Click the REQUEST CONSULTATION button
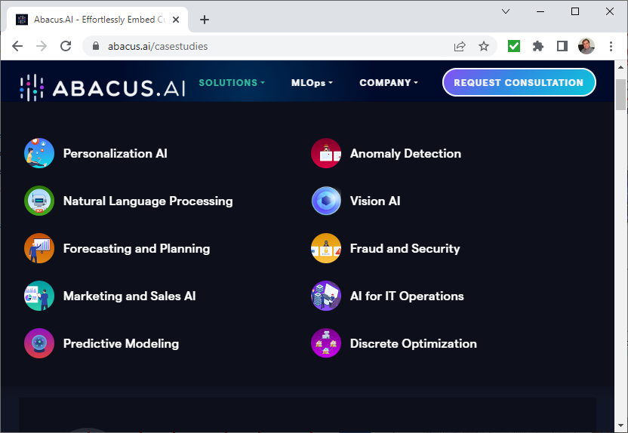628x433 pixels. 519,82
